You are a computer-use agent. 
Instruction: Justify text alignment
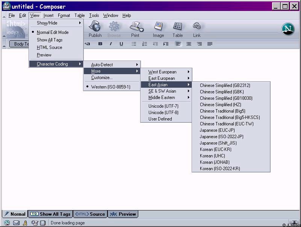pos(210,44)
